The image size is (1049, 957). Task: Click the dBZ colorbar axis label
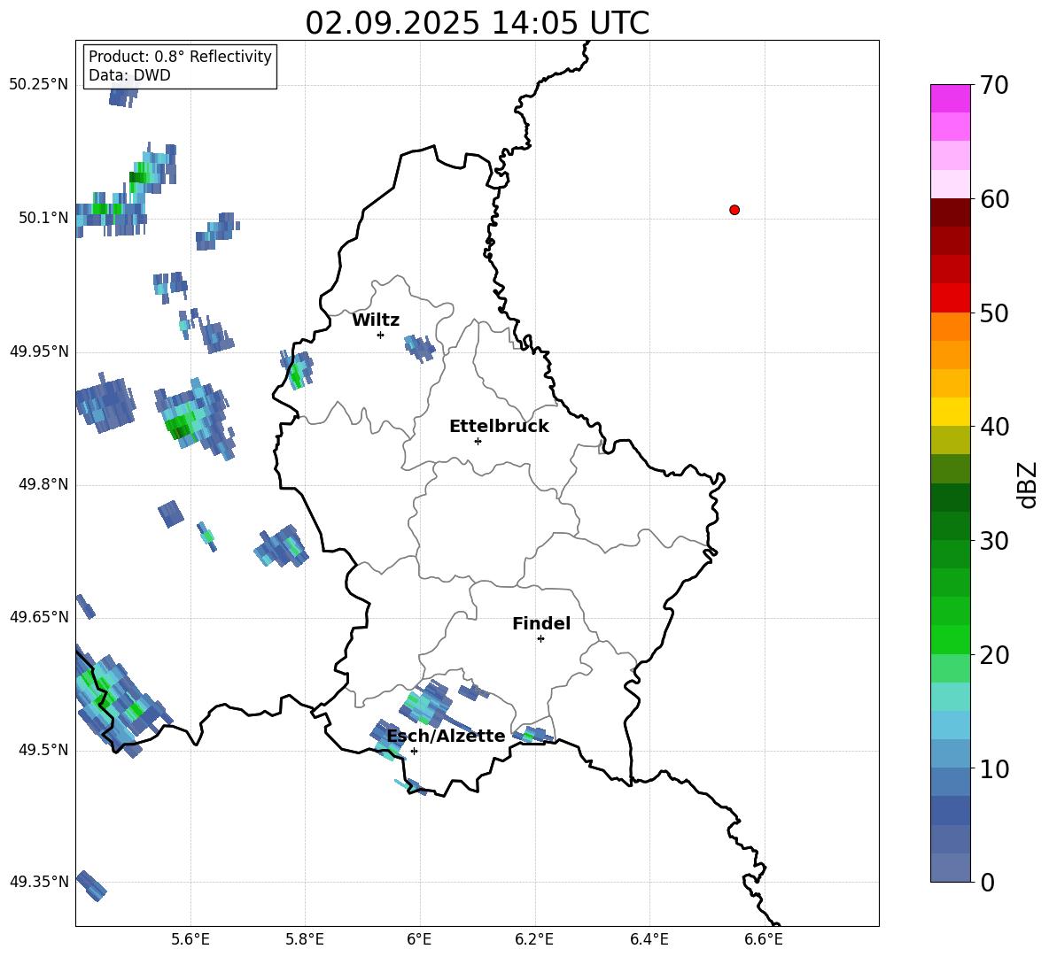1027,484
